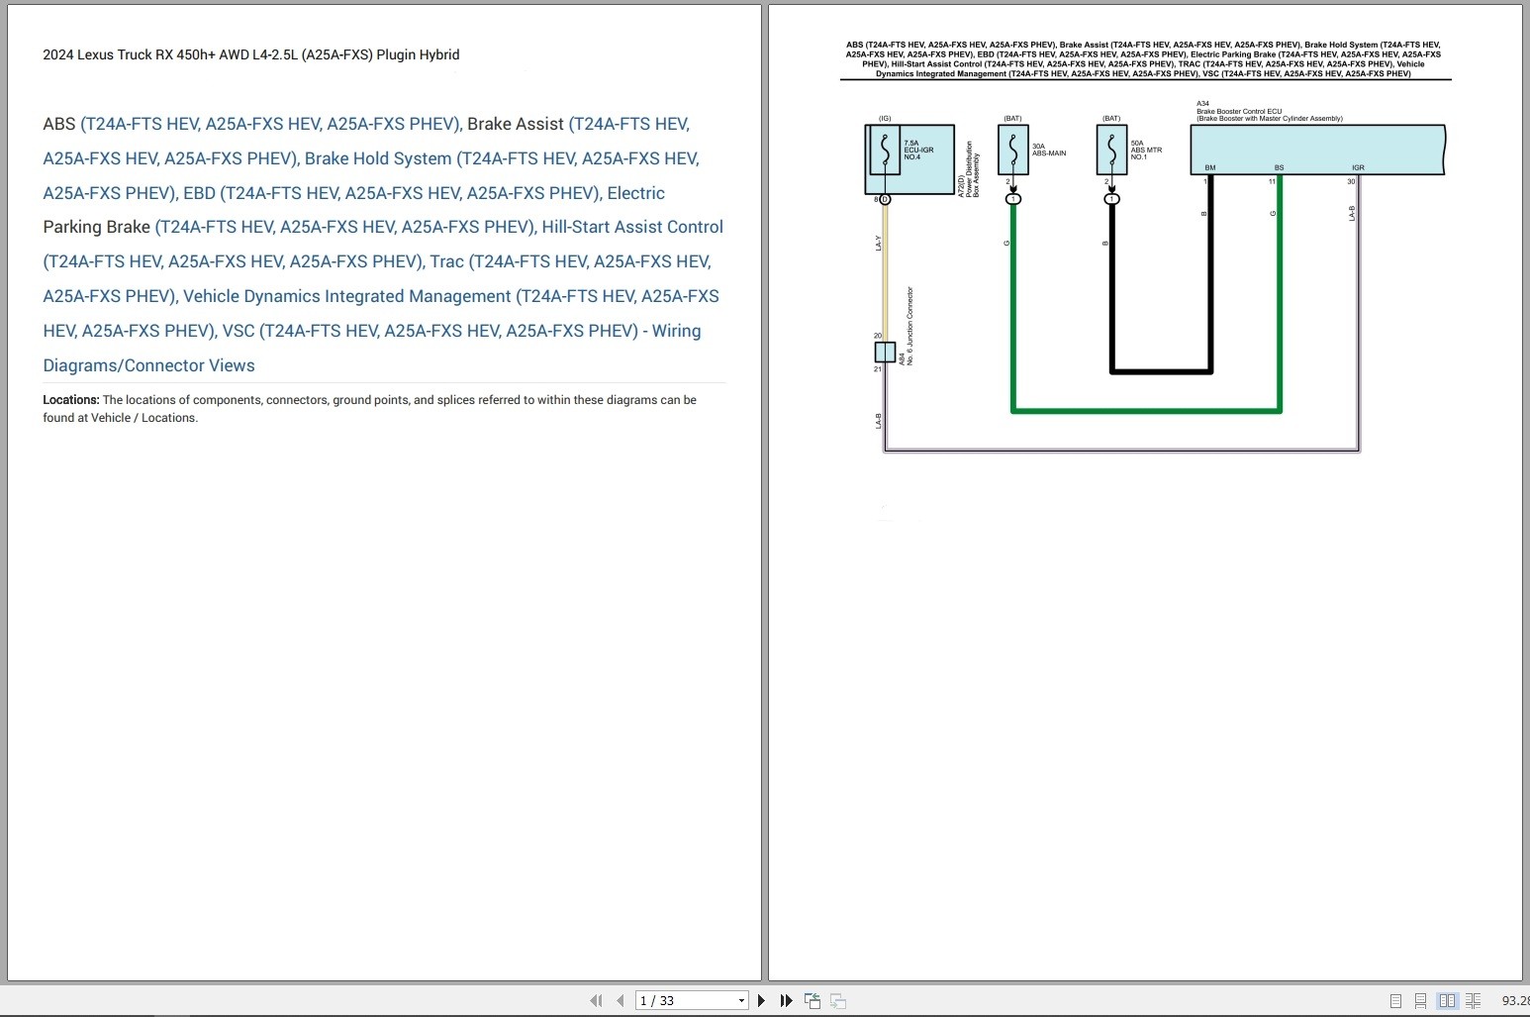
Task: Click the A84 junction connector box
Action: tap(885, 352)
